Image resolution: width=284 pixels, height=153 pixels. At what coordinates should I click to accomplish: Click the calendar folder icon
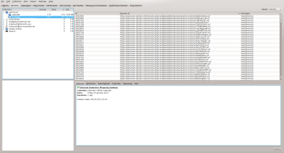(x=10, y=15)
